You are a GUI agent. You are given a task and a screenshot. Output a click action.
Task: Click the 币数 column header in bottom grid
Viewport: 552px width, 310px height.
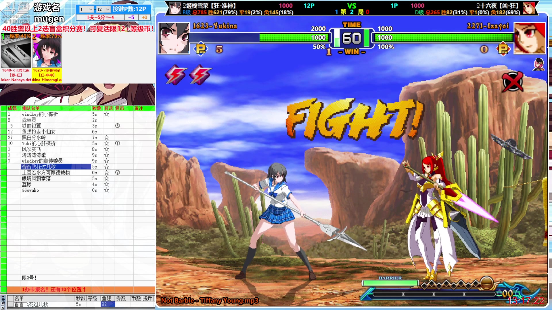pyautogui.click(x=136, y=298)
